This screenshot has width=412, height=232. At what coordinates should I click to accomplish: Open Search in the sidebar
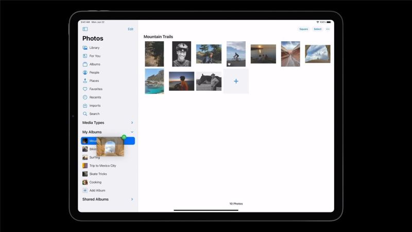94,114
